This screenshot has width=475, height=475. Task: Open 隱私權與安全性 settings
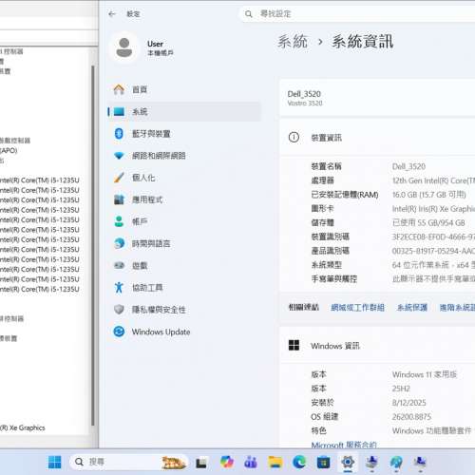(x=183, y=310)
